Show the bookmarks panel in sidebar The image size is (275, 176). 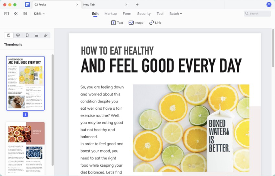[x=27, y=35]
